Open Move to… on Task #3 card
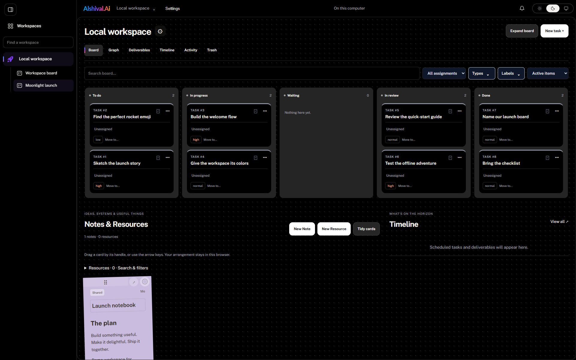 [x=210, y=140]
